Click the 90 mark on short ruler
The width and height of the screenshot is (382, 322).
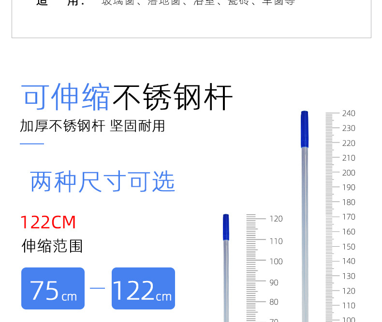[x=274, y=282]
